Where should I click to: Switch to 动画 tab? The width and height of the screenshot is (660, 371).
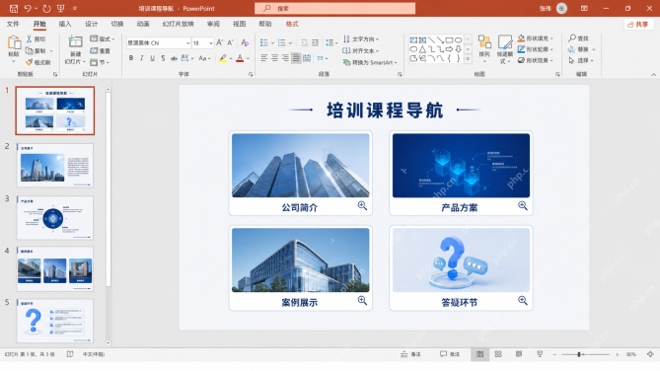(143, 24)
